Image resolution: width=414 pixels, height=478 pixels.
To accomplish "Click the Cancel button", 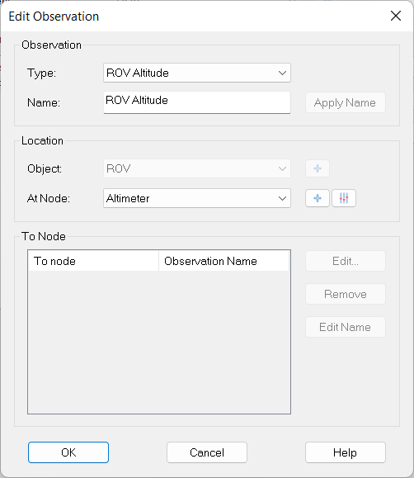I will pyautogui.click(x=207, y=452).
